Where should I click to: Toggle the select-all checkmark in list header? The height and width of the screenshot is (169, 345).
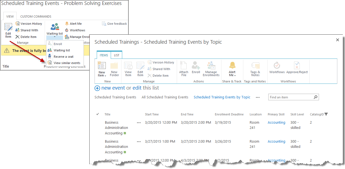pyautogui.click(x=98, y=114)
